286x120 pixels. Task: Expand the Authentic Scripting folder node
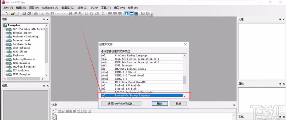pos(7,37)
